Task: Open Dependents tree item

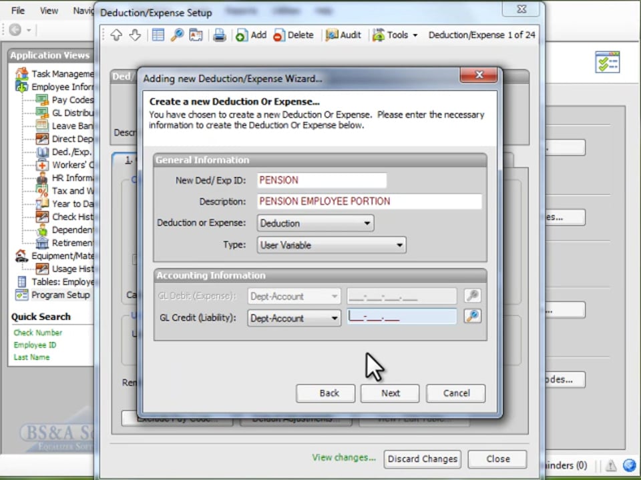Action: click(65, 230)
